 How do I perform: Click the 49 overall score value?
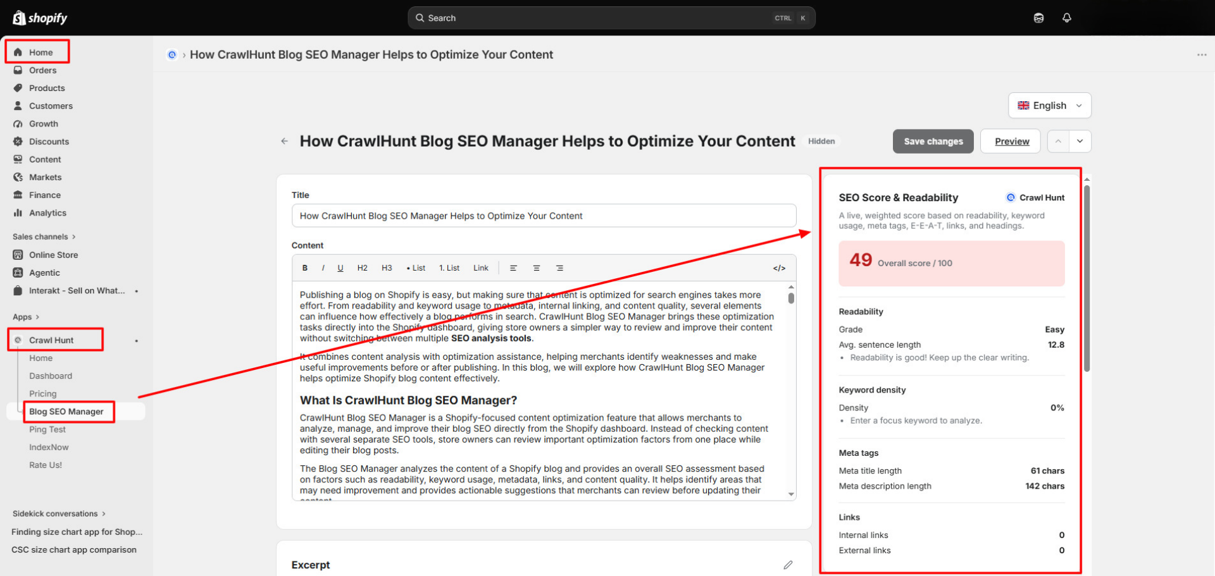tap(861, 260)
